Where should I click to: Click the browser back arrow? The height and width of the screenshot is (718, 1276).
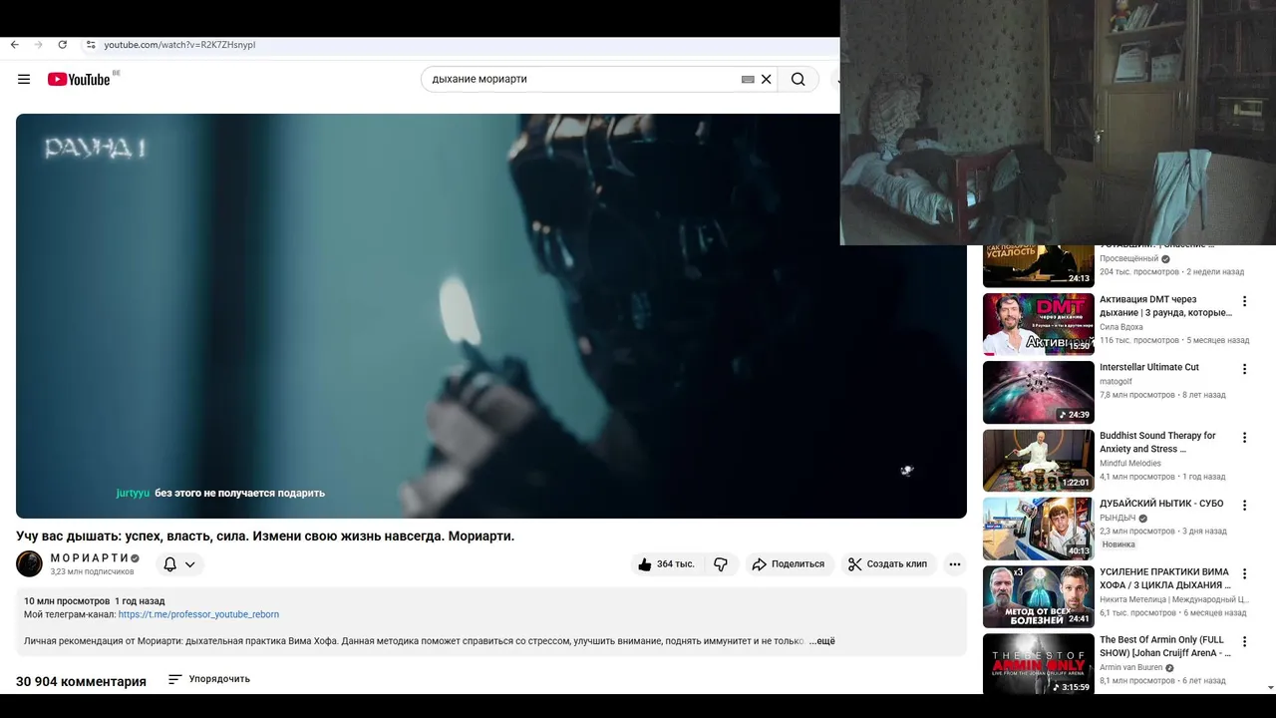[x=14, y=45]
